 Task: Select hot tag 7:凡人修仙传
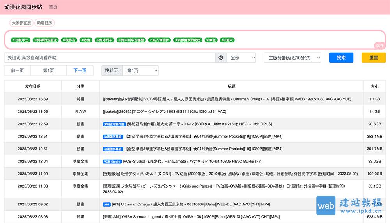pyautogui.click(x=160, y=40)
